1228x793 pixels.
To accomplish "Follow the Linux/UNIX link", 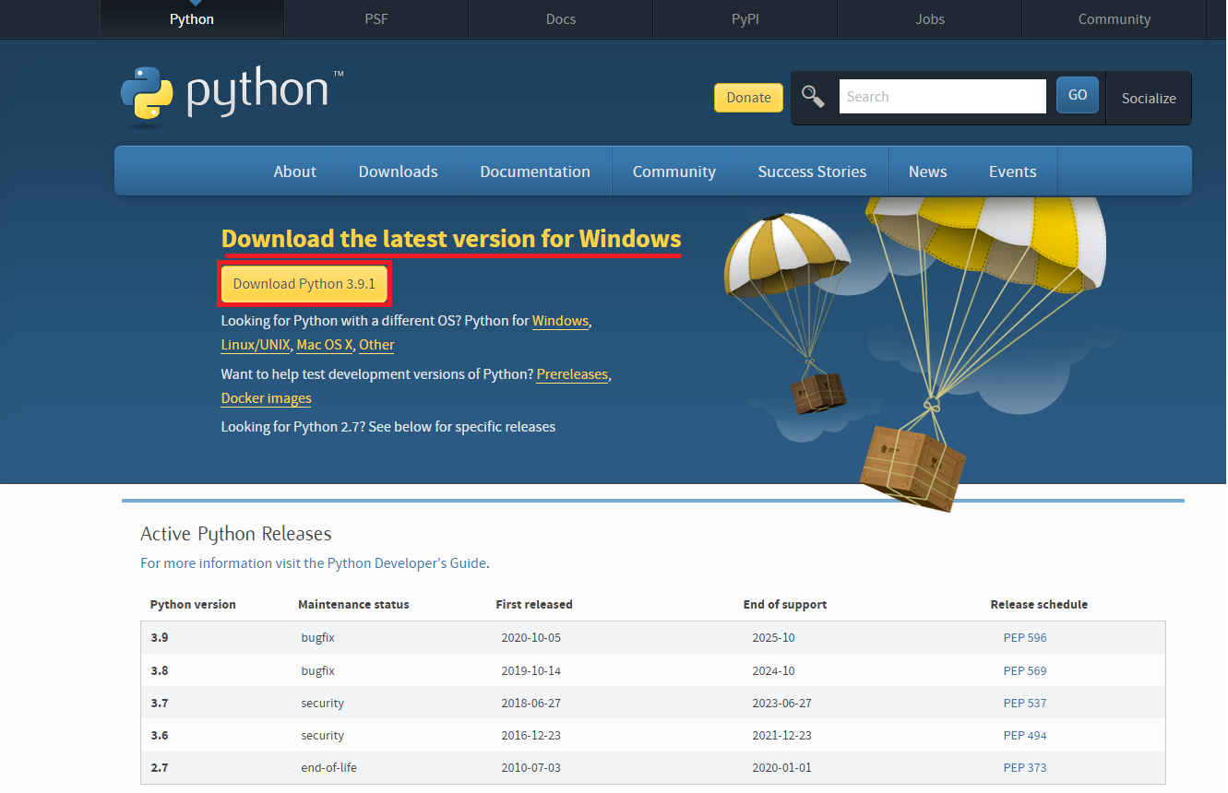I will [x=256, y=345].
